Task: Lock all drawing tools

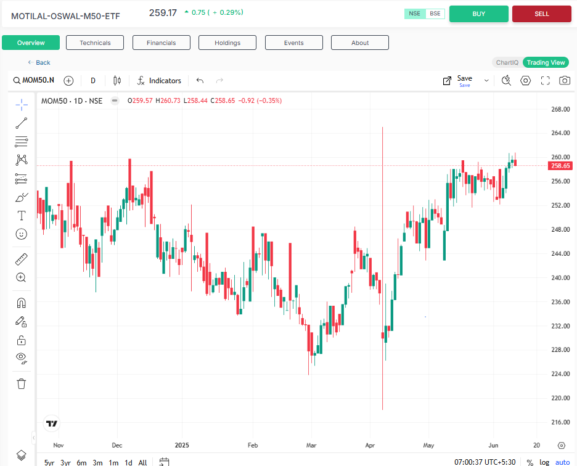Action: (22, 340)
